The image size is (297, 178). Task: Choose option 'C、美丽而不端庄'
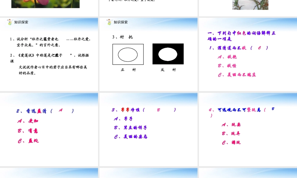pyautogui.click(x=237, y=75)
